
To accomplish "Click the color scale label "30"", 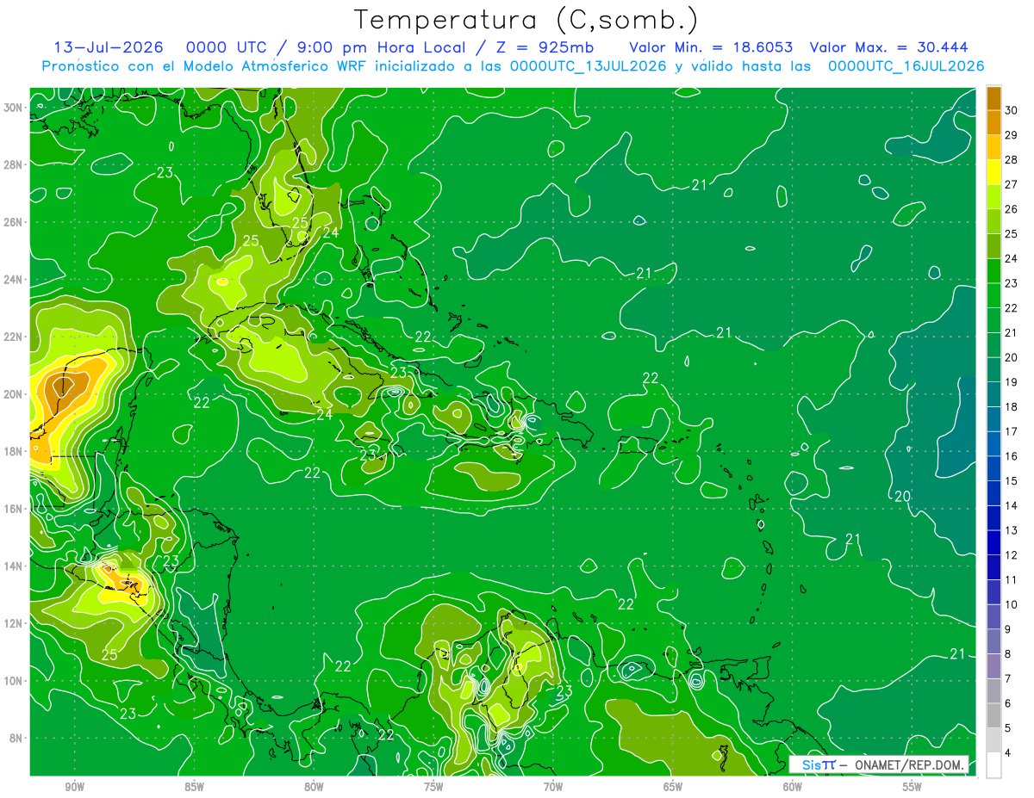I will [1011, 110].
